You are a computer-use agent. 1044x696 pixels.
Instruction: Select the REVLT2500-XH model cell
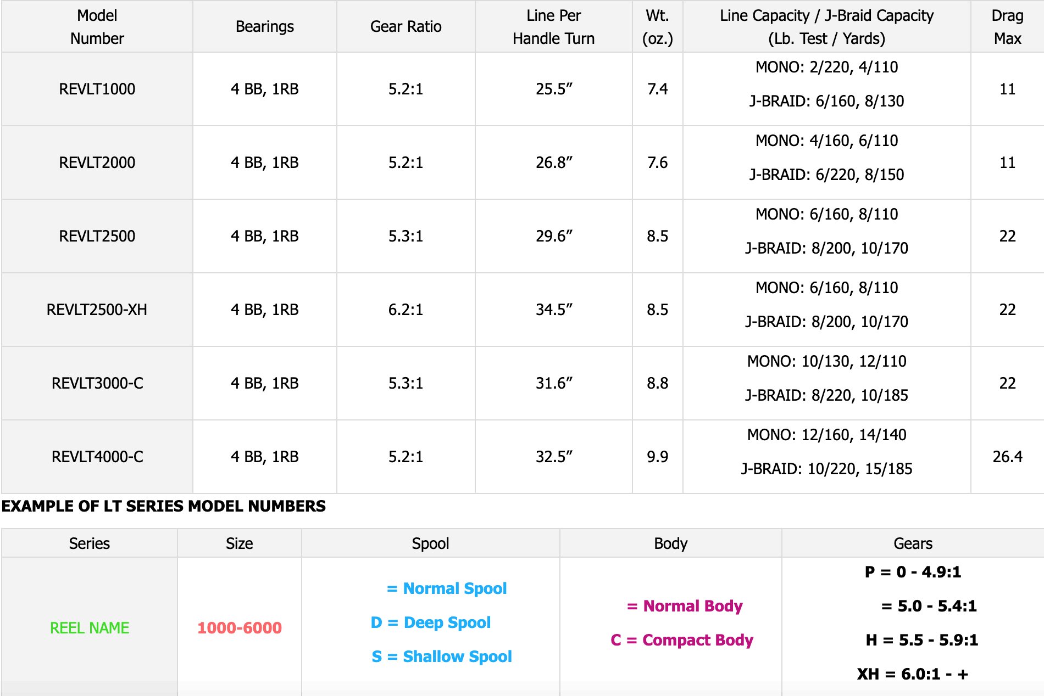[x=97, y=310]
